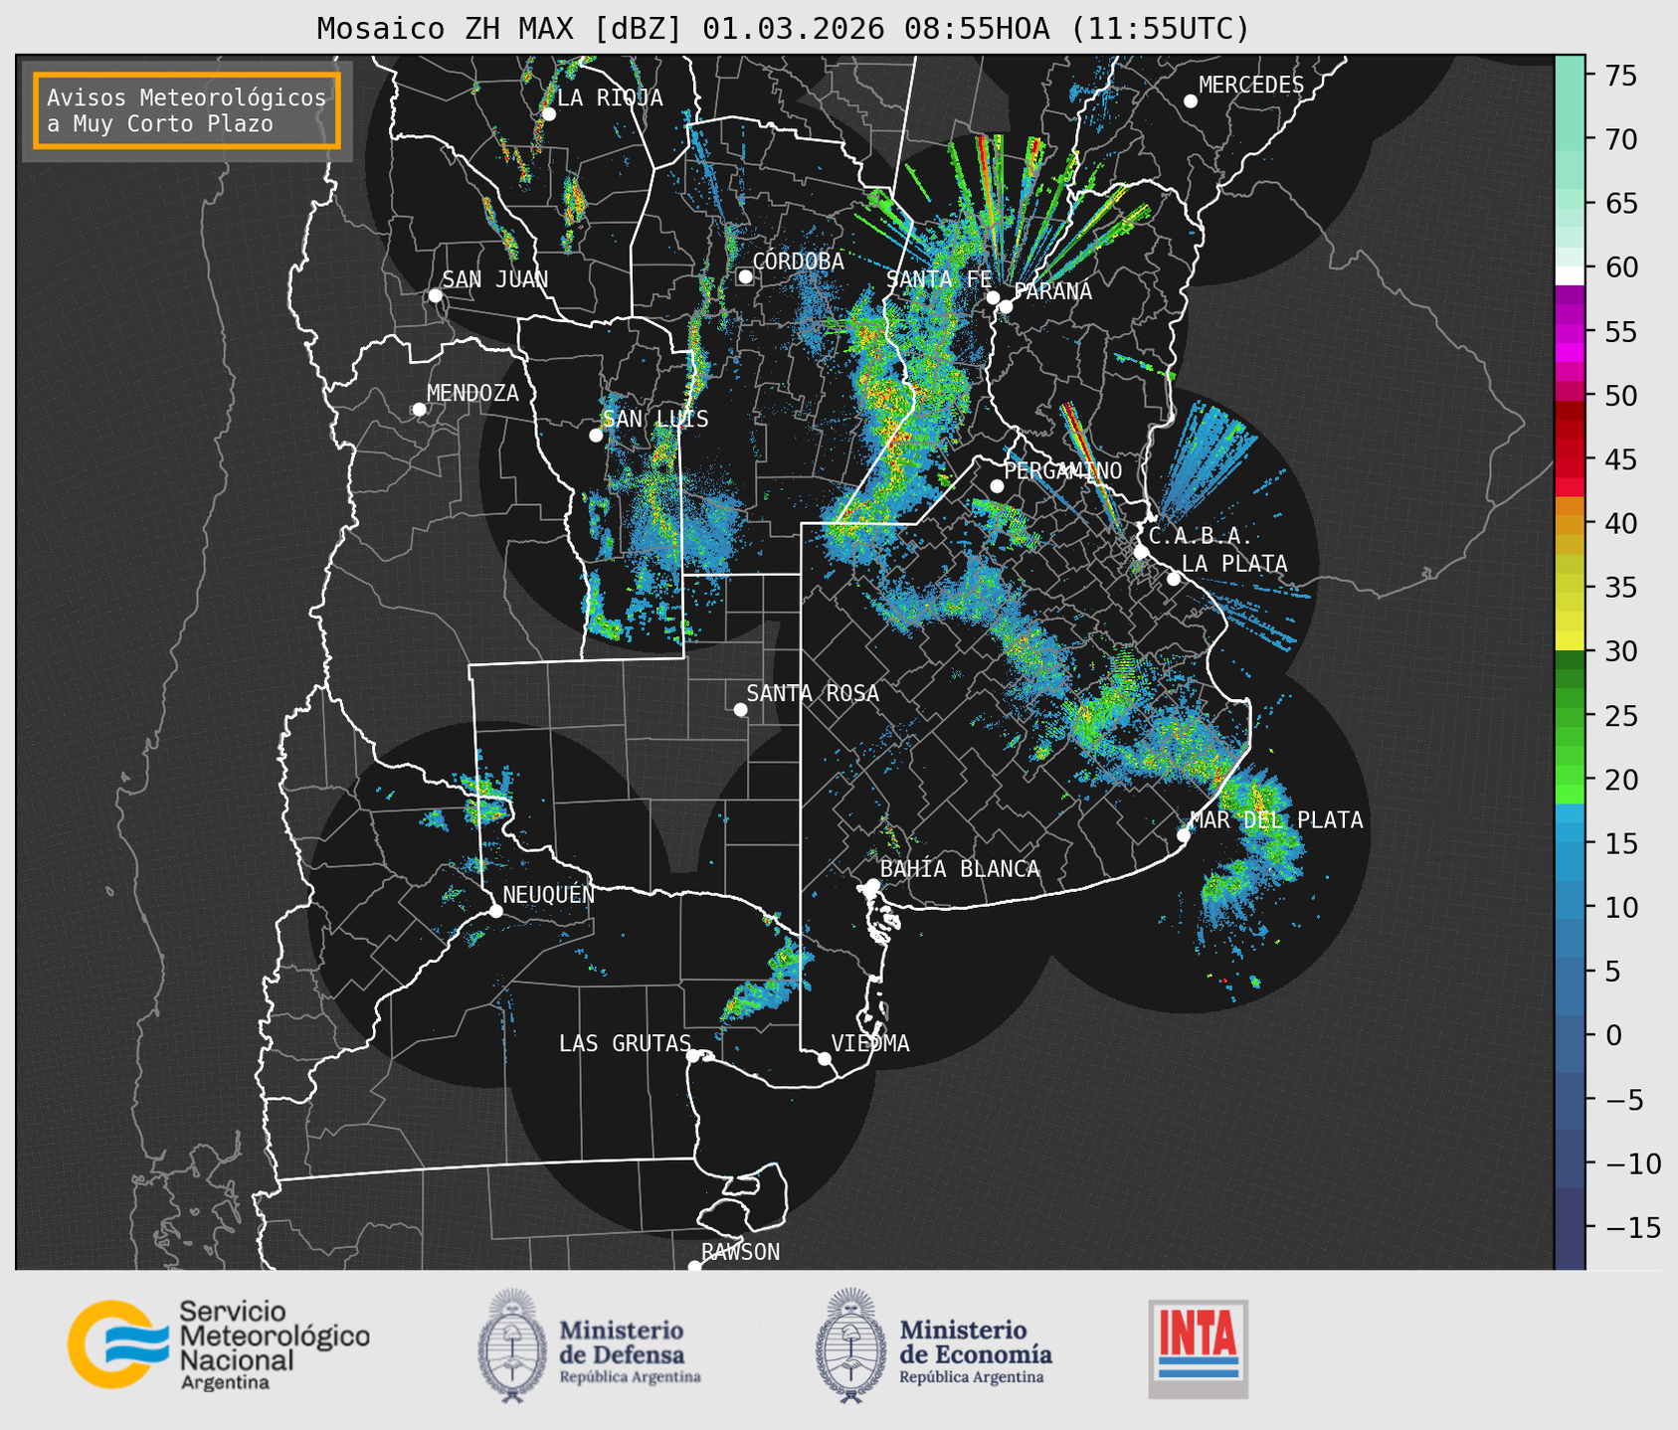The image size is (1678, 1430).
Task: Click the Servicio Meteorológico Nacional logo
Action: pos(218,1344)
